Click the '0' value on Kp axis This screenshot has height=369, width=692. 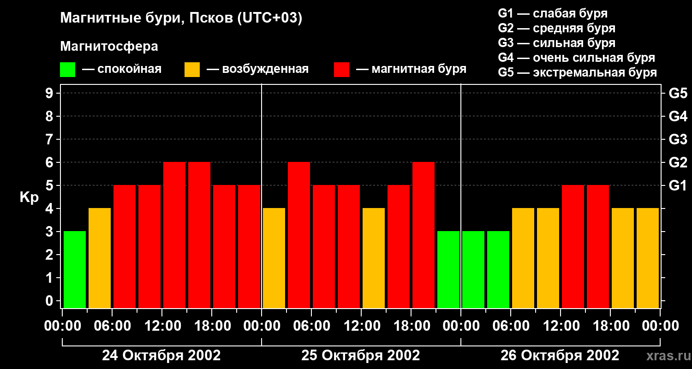pyautogui.click(x=50, y=301)
